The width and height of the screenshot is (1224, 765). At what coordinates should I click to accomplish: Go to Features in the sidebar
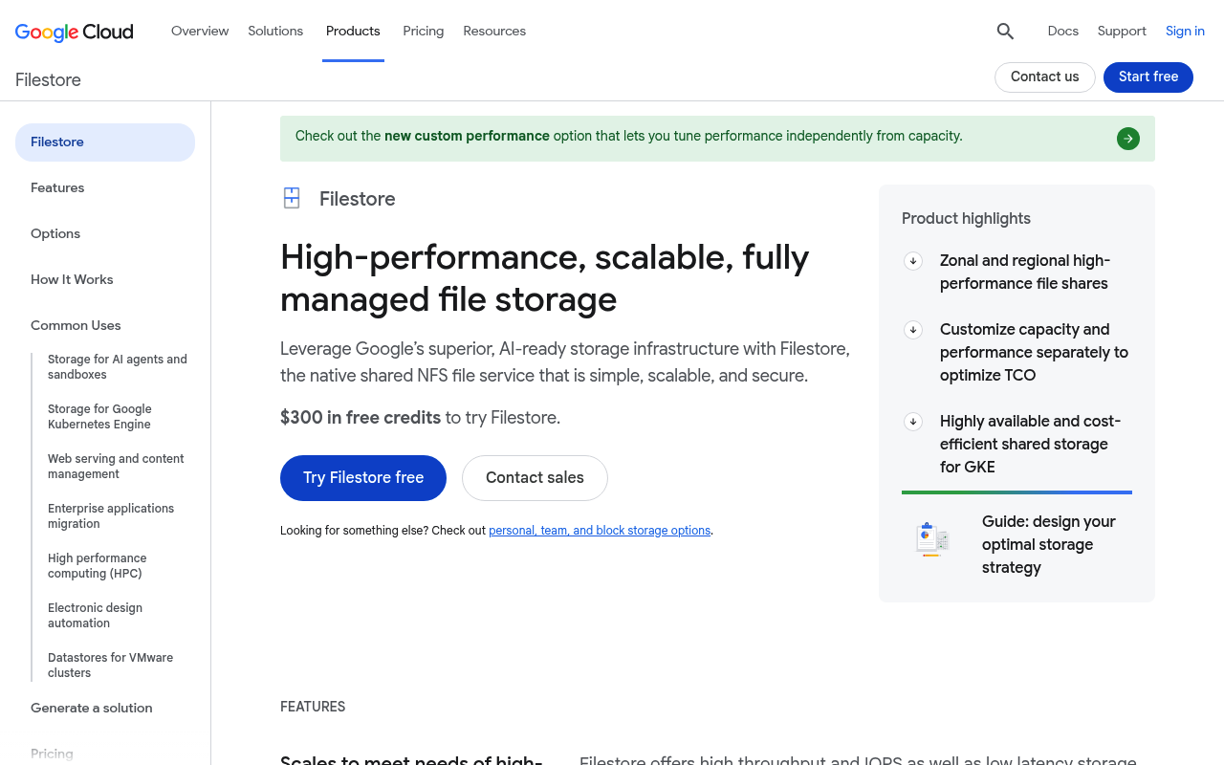click(57, 188)
